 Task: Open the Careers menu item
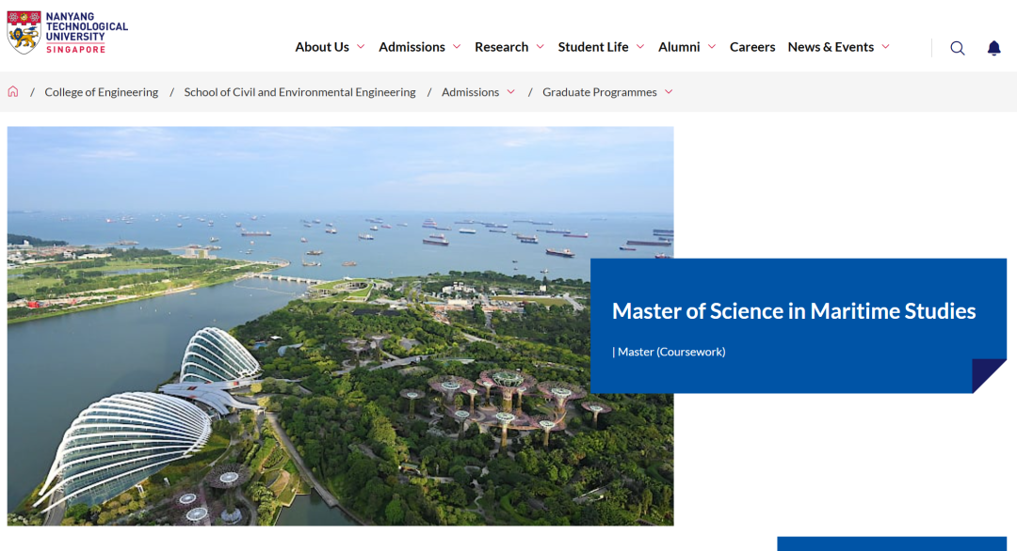(x=752, y=47)
